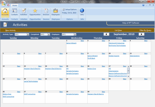The image size is (155, 107).
Task: Click the Setup/Options item
Action: pos(70,9)
